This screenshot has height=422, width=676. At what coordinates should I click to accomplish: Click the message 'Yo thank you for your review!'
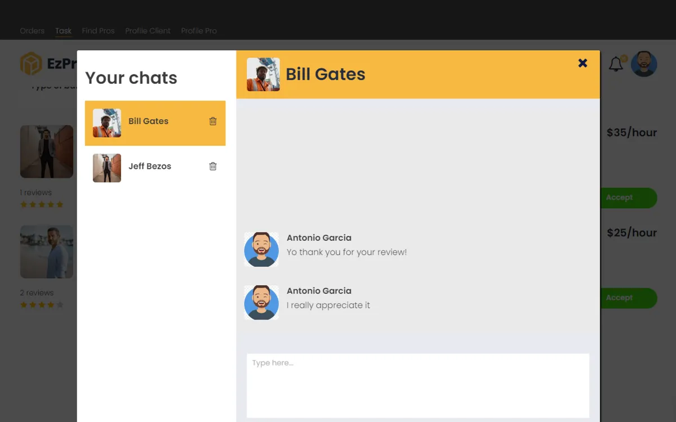click(346, 252)
